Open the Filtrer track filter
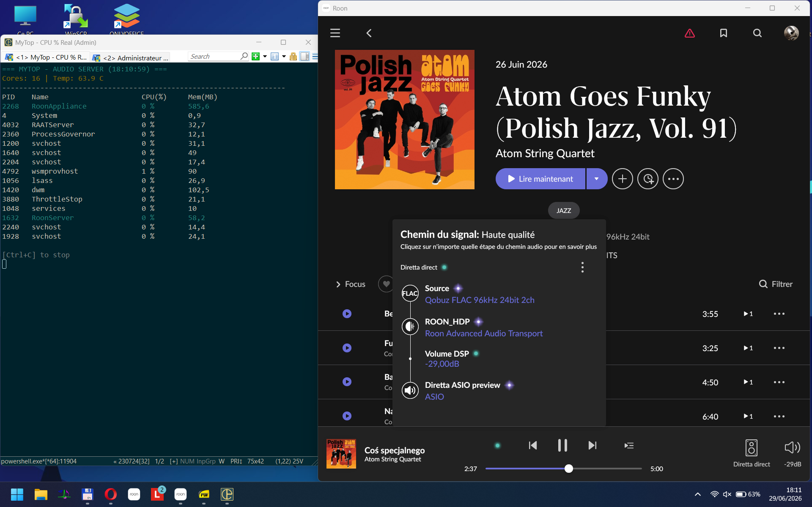The width and height of the screenshot is (812, 507). coord(776,284)
